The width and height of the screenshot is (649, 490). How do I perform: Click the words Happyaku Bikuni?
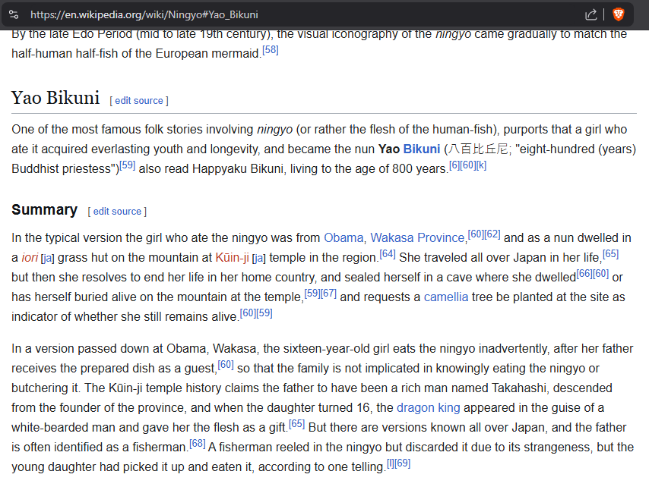[238, 169]
